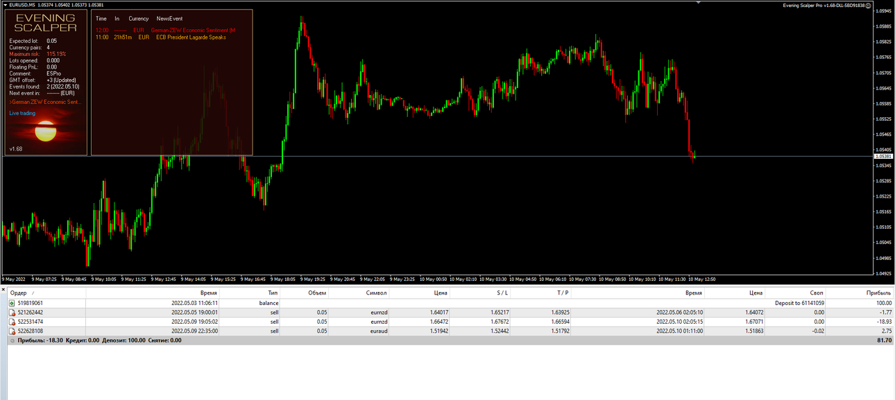
Task: Click the current price label 1.05381
Action: point(883,157)
